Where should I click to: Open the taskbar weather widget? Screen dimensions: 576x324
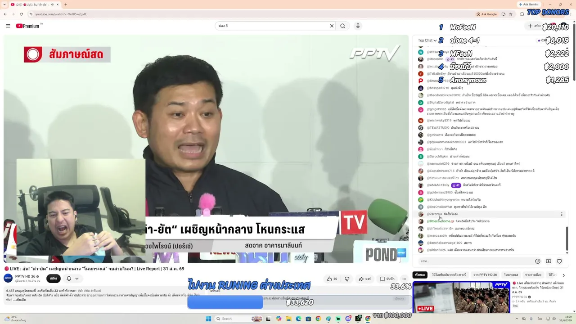tap(16, 319)
